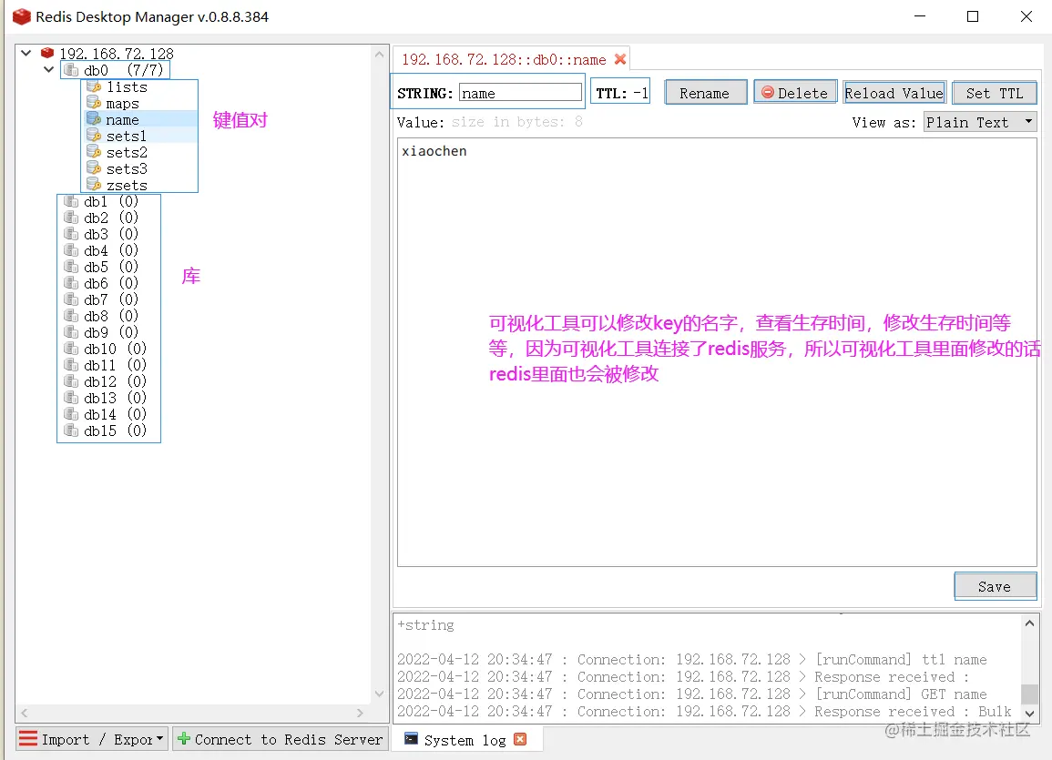This screenshot has height=760, width=1052.
Task: Select the 'maps' key label
Action: point(123,103)
